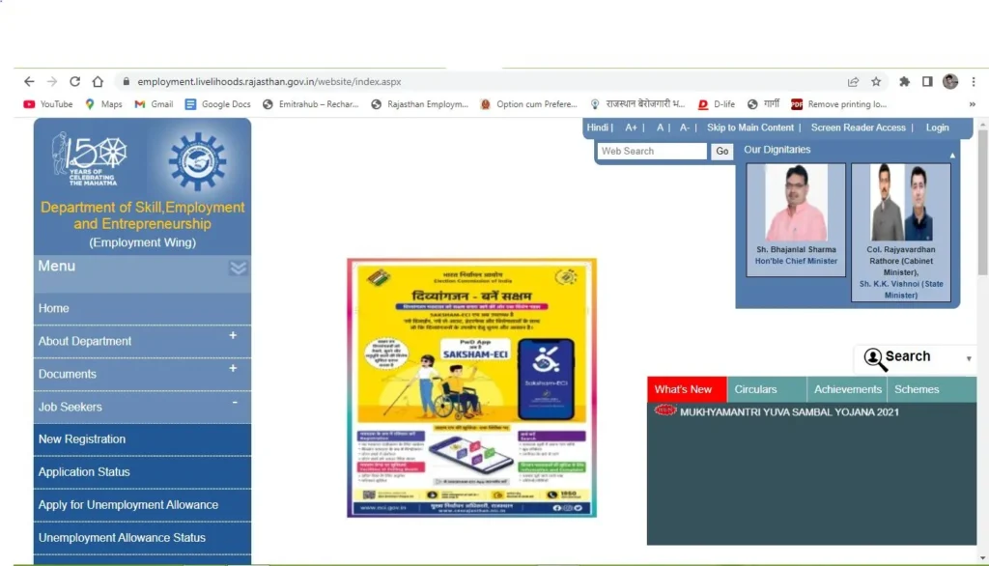
Task: Click Col. Rajyavardhan Rathore photo card
Action: click(901, 232)
